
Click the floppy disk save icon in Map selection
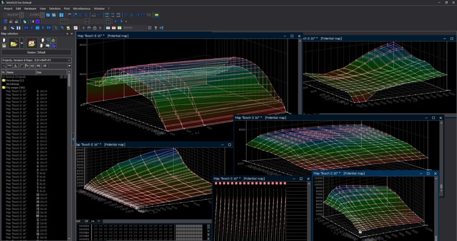4,46
